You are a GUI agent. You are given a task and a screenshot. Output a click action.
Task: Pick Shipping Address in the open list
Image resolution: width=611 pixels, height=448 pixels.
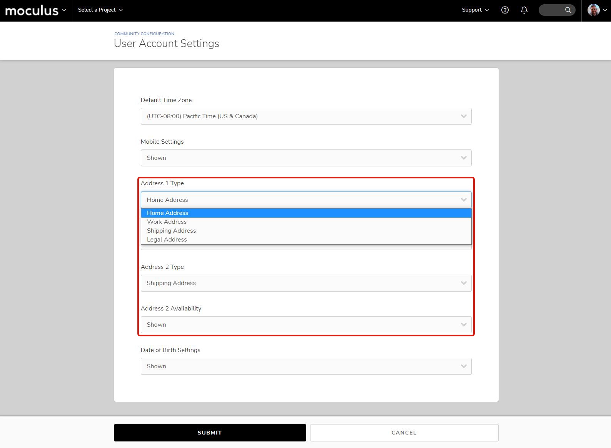172,231
